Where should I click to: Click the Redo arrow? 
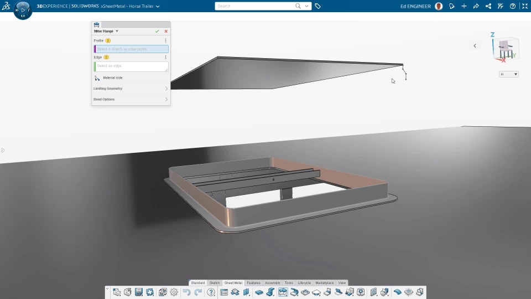tap(198, 292)
